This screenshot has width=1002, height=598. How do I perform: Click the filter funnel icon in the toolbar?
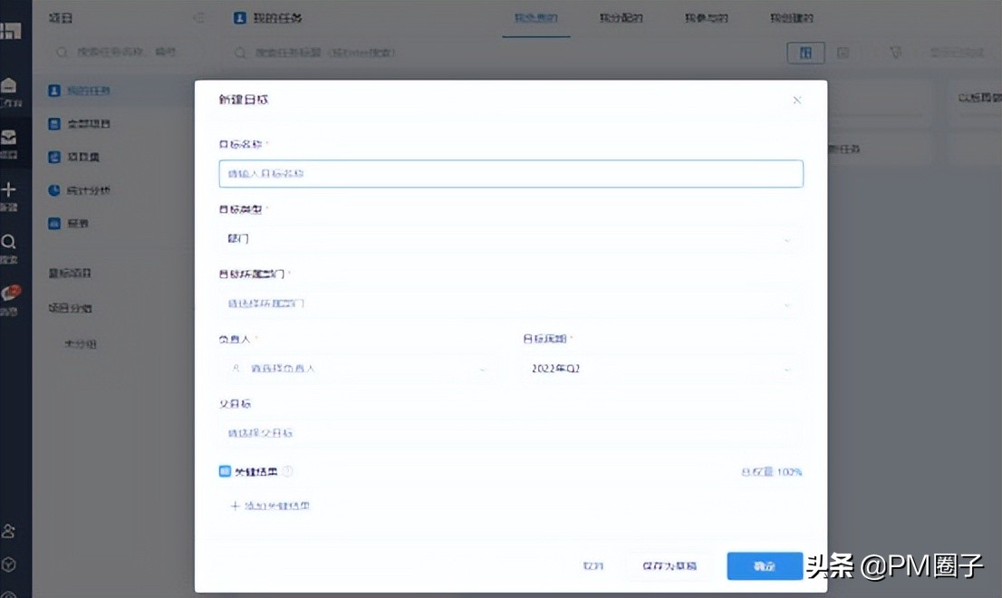[x=894, y=53]
